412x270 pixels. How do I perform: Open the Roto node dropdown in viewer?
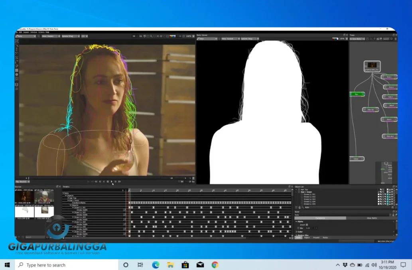(26, 36)
